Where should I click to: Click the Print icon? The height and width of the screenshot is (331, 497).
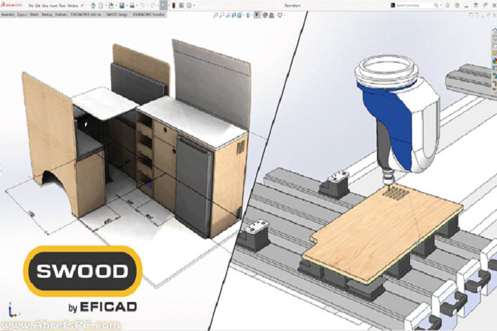pos(132,6)
